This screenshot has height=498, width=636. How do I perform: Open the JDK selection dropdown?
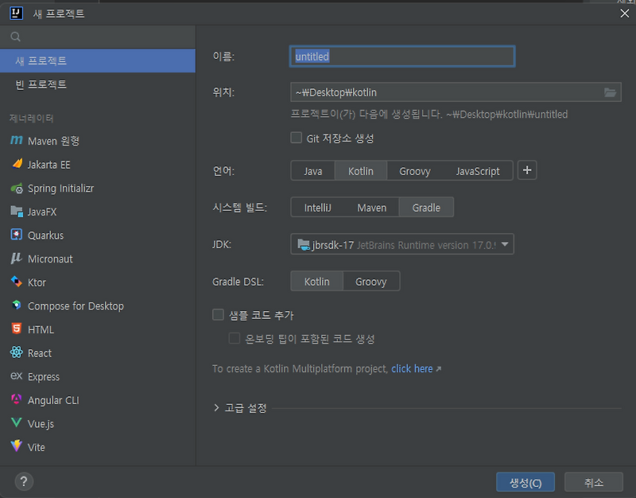504,245
